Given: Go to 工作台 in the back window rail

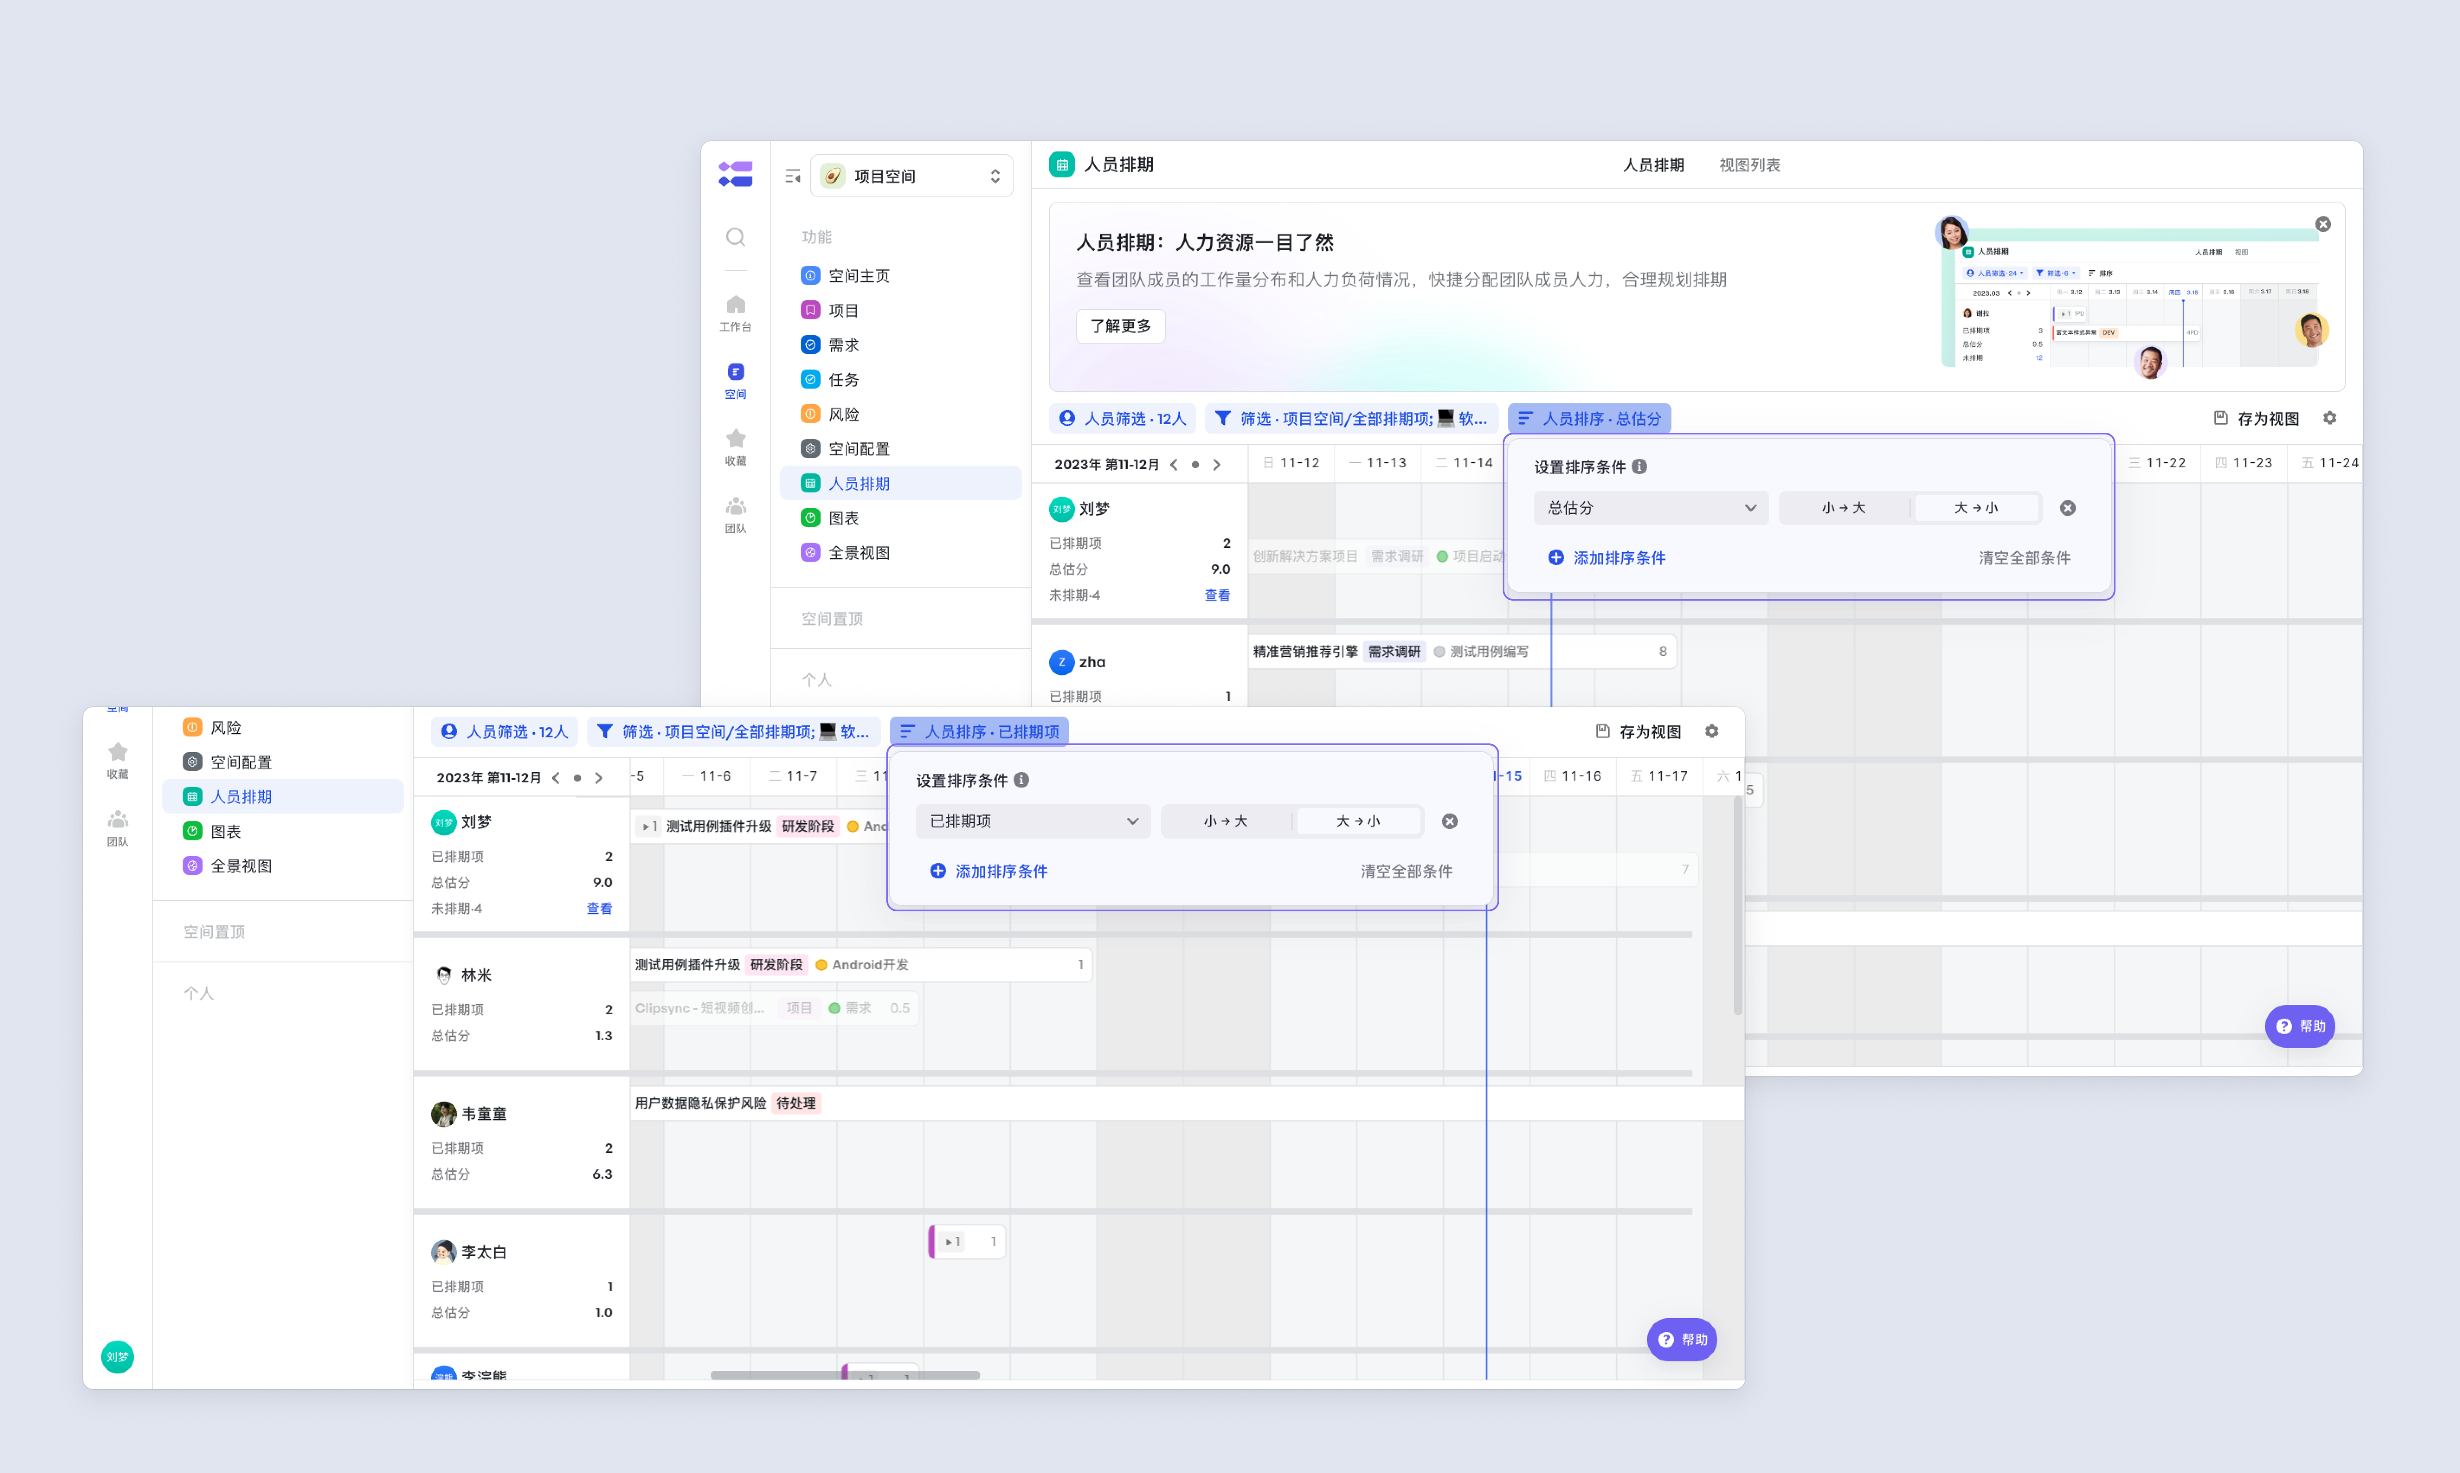Looking at the screenshot, I should pyautogui.click(x=736, y=313).
